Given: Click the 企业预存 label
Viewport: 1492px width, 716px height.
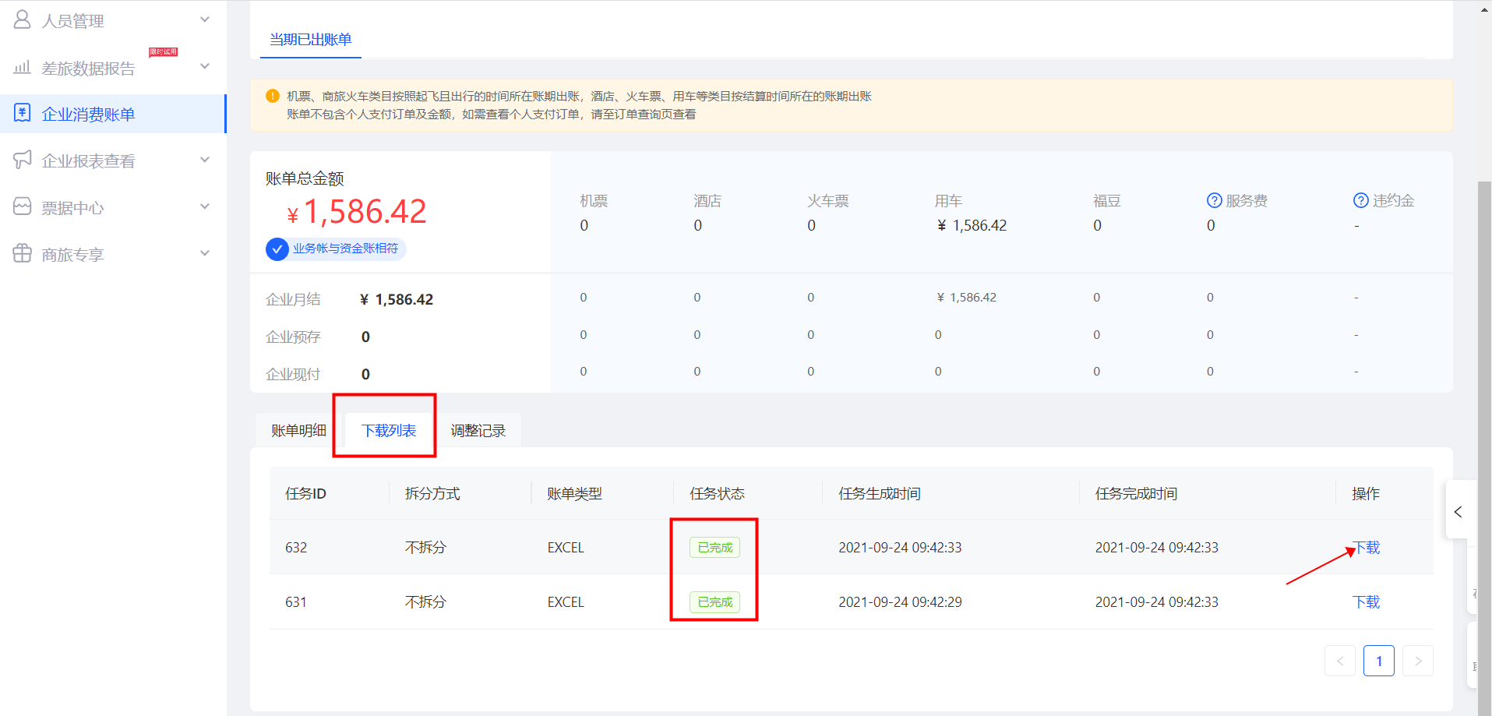Looking at the screenshot, I should (293, 337).
